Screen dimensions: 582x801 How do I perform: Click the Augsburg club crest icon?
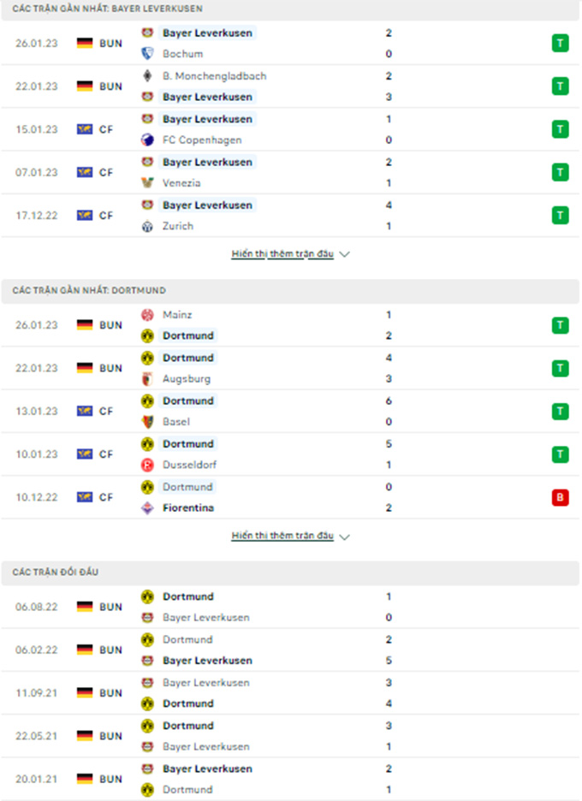pos(147,379)
